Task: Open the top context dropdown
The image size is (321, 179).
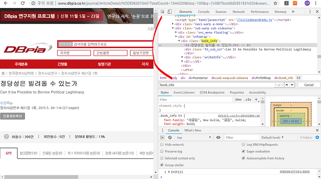Action: [x=194, y=138]
